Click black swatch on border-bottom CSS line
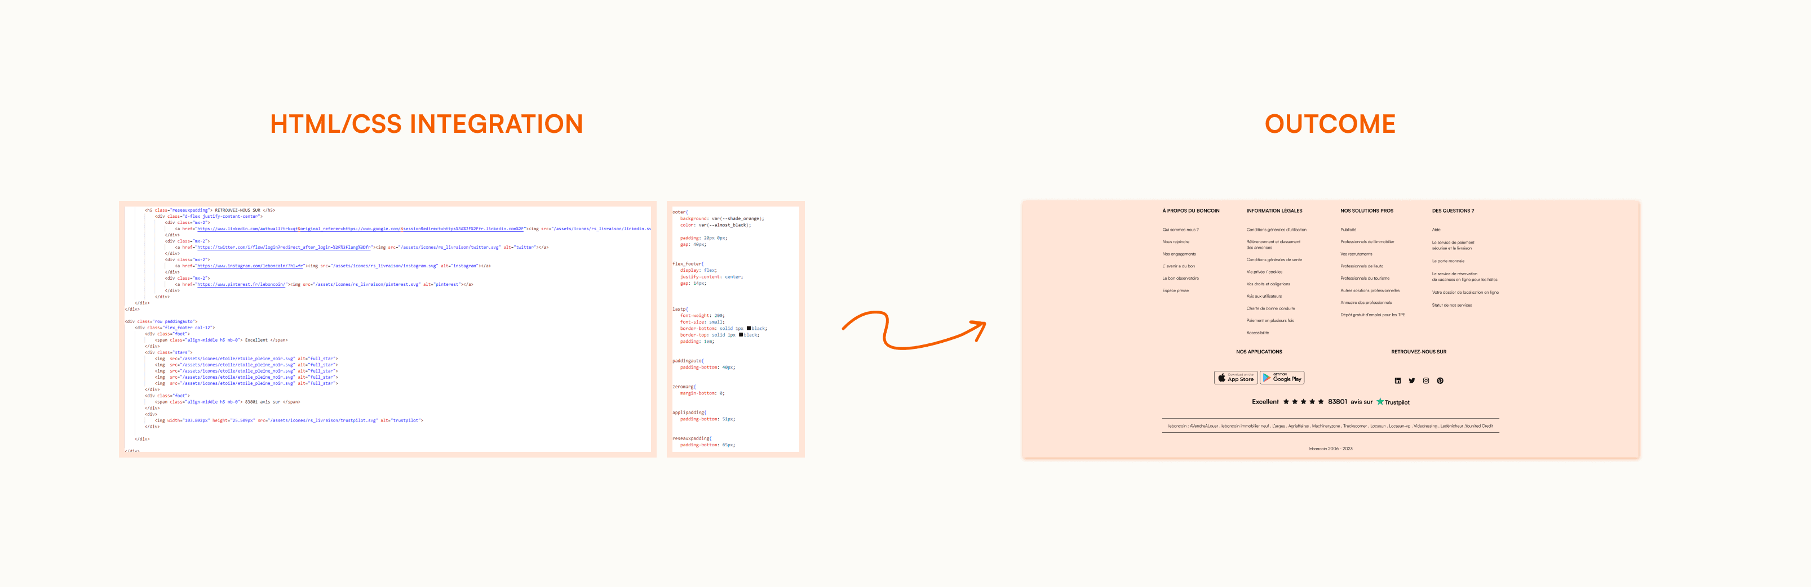The width and height of the screenshot is (1811, 587). coord(749,328)
